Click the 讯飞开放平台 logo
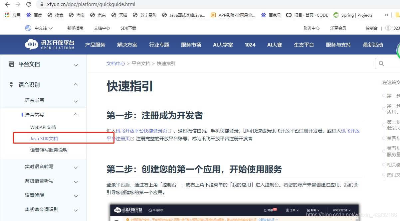 tap(50, 45)
